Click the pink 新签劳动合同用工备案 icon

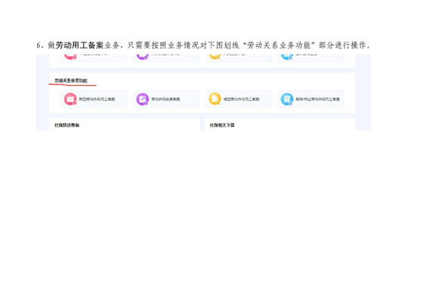[70, 99]
